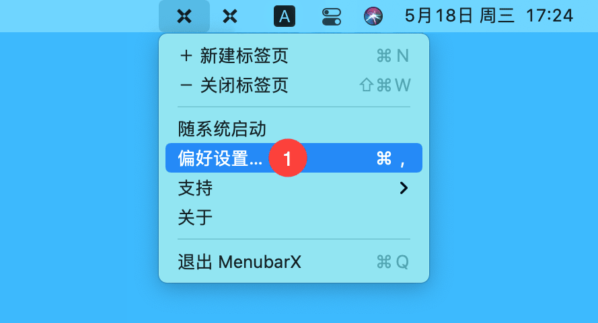
Task: Open the input method A icon
Action: [x=285, y=16]
